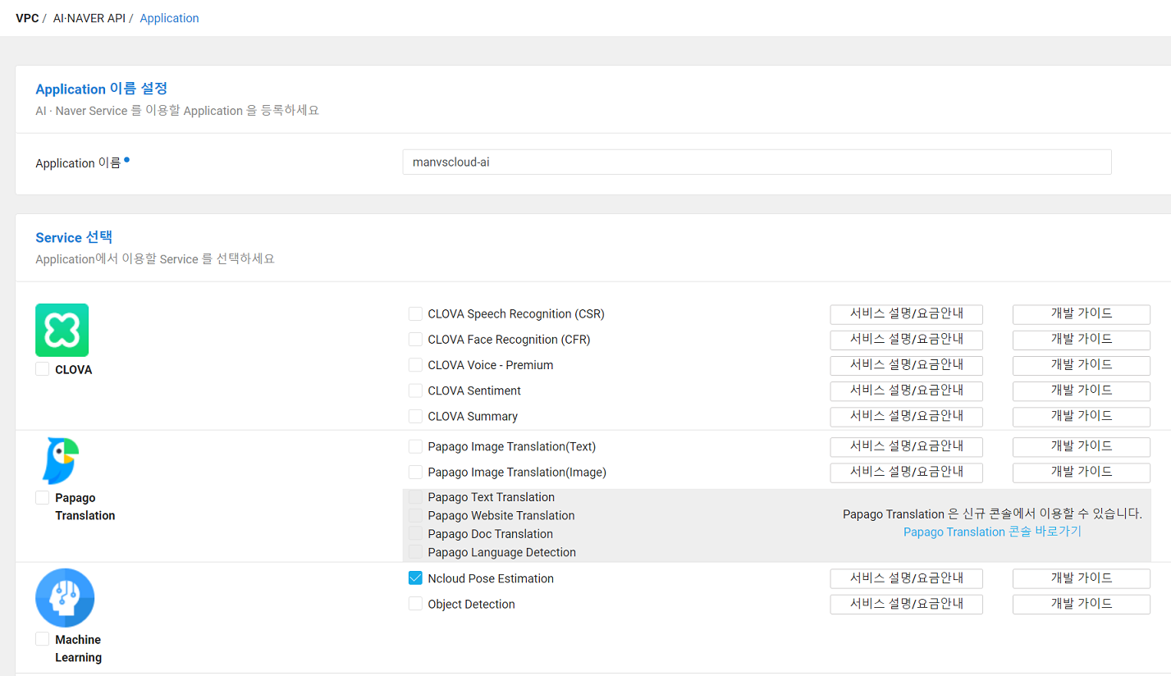This screenshot has width=1171, height=676.
Task: Check the Papago Translation group checkbox
Action: [x=42, y=497]
